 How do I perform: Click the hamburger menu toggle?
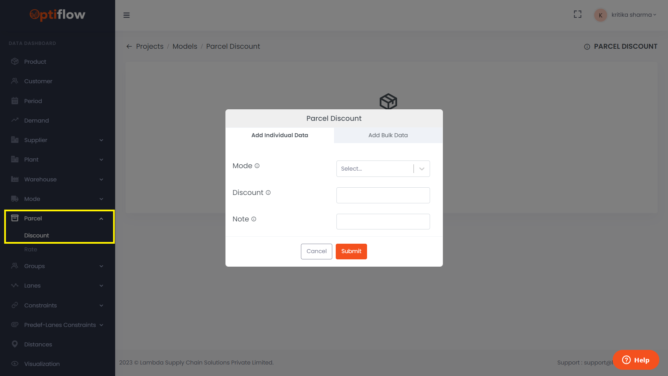[127, 15]
